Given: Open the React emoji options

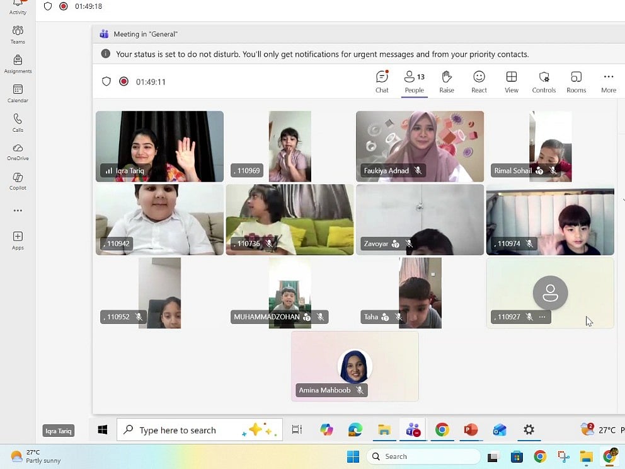Looking at the screenshot, I should [479, 81].
